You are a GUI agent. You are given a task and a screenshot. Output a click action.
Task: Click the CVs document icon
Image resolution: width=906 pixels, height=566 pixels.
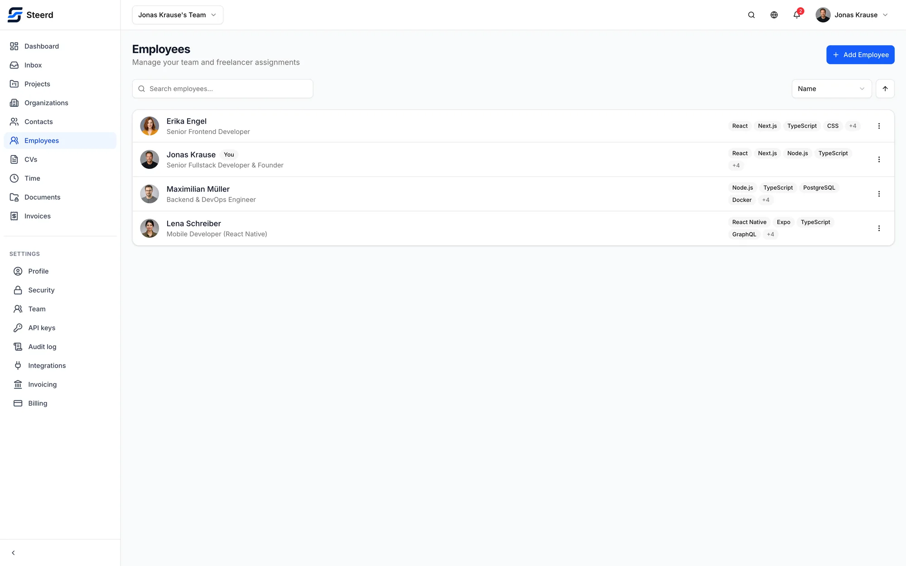14,159
